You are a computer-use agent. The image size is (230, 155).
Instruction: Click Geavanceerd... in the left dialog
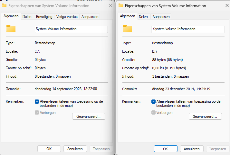point(89,116)
